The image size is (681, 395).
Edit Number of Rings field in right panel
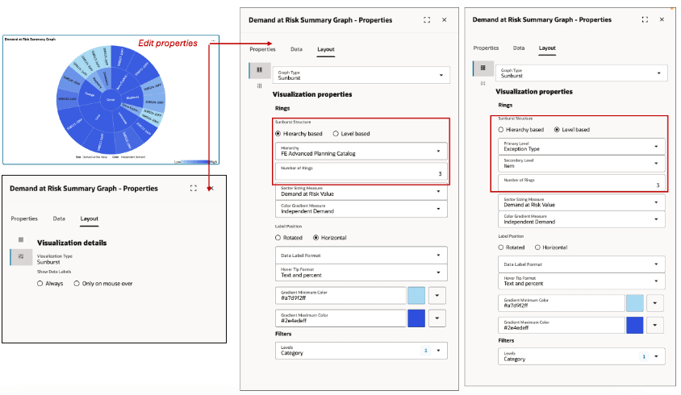[x=581, y=183]
